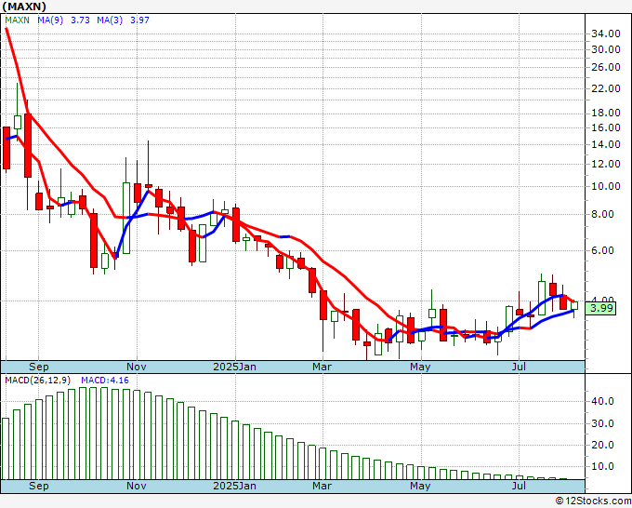Click 2025Jan on the price chart time axis
Viewport: 632px width, 508px height.
[234, 367]
